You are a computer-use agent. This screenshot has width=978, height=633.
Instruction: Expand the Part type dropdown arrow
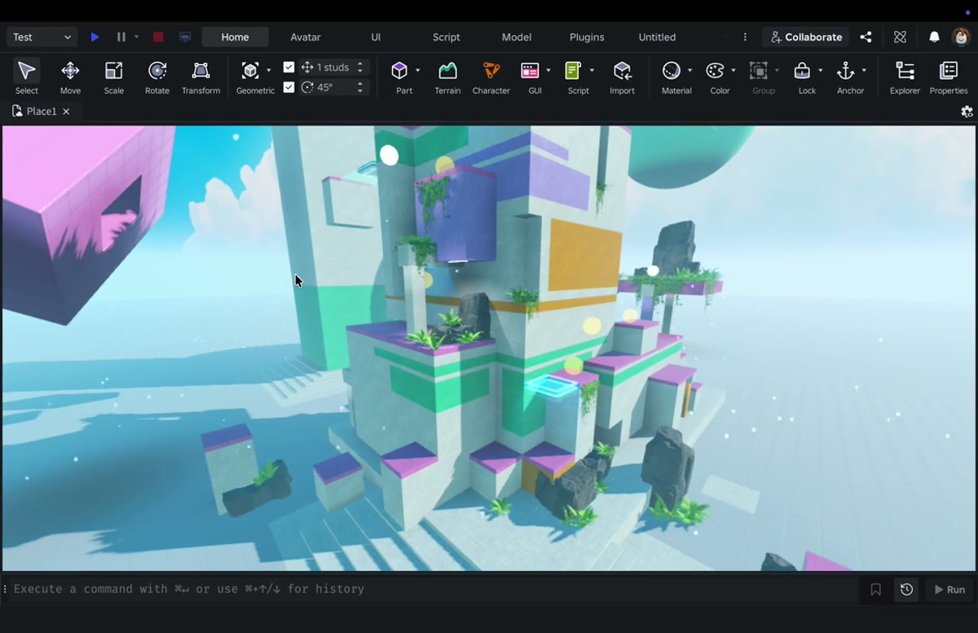pos(417,71)
